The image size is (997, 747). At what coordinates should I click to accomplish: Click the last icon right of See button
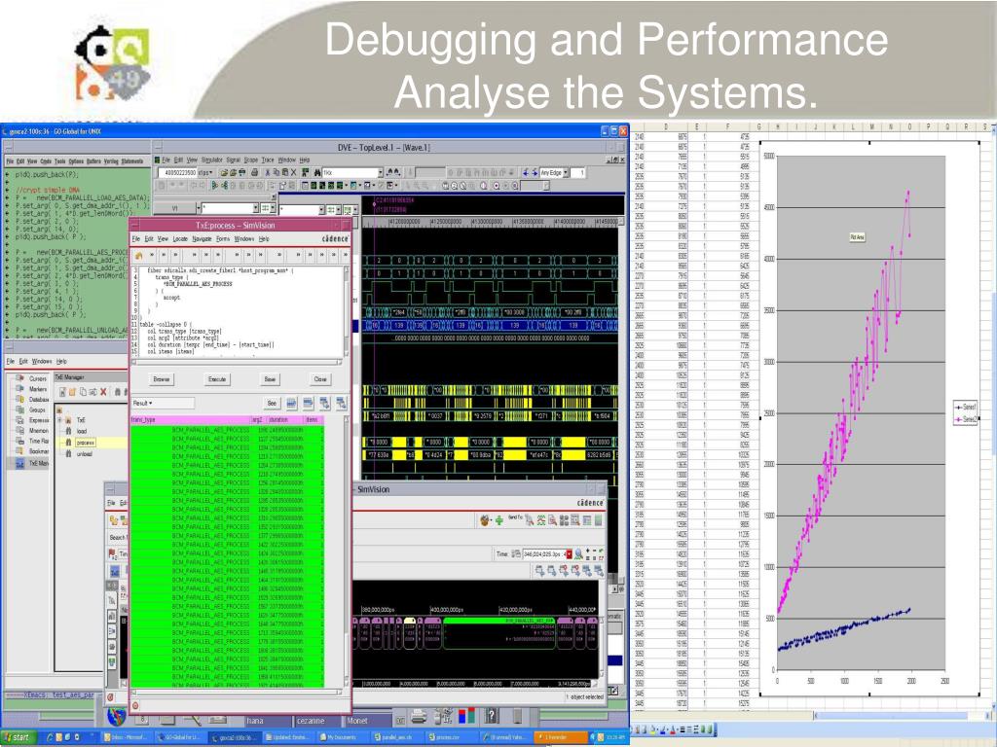[x=341, y=404]
